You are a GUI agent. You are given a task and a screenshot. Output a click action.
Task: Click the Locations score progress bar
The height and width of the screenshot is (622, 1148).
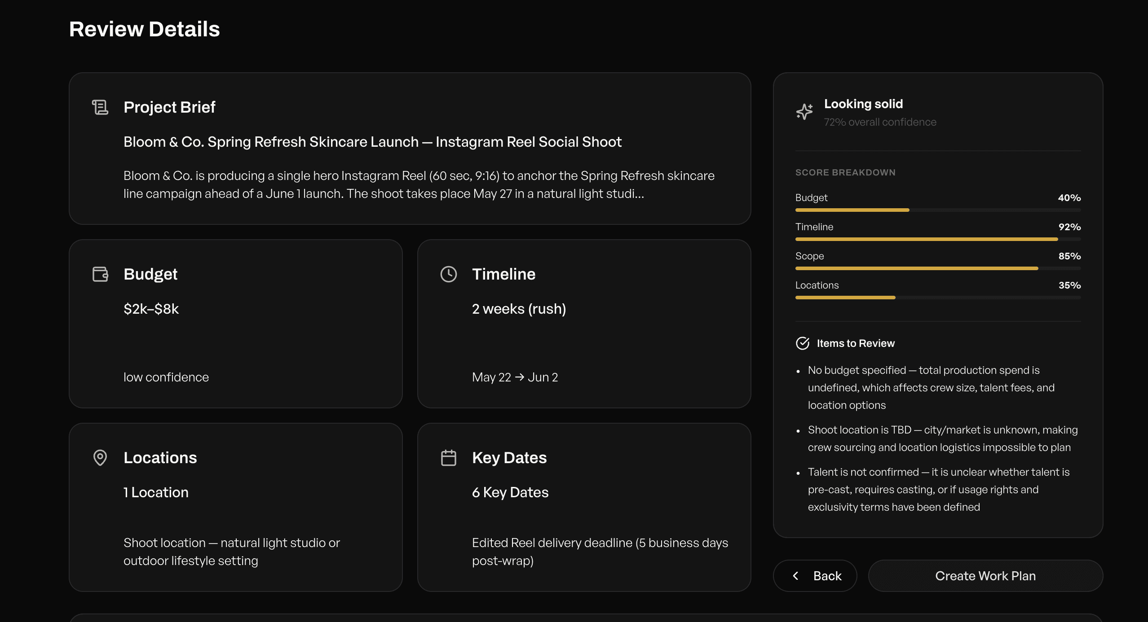pyautogui.click(x=938, y=298)
